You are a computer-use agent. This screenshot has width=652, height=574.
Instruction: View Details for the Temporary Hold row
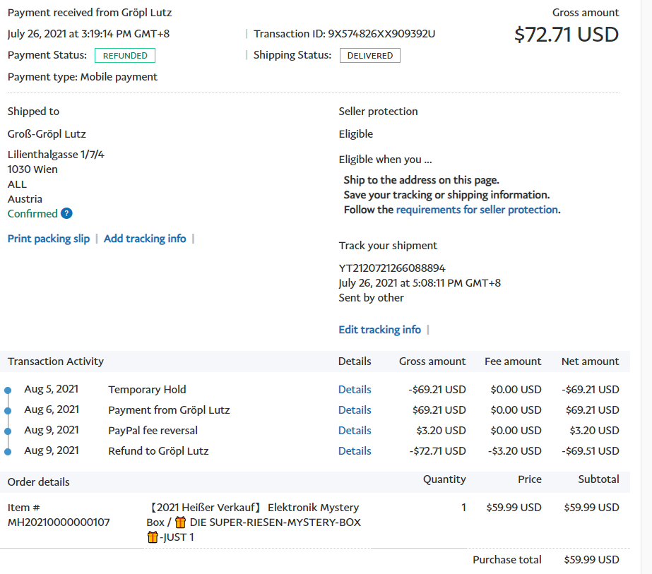pyautogui.click(x=355, y=390)
